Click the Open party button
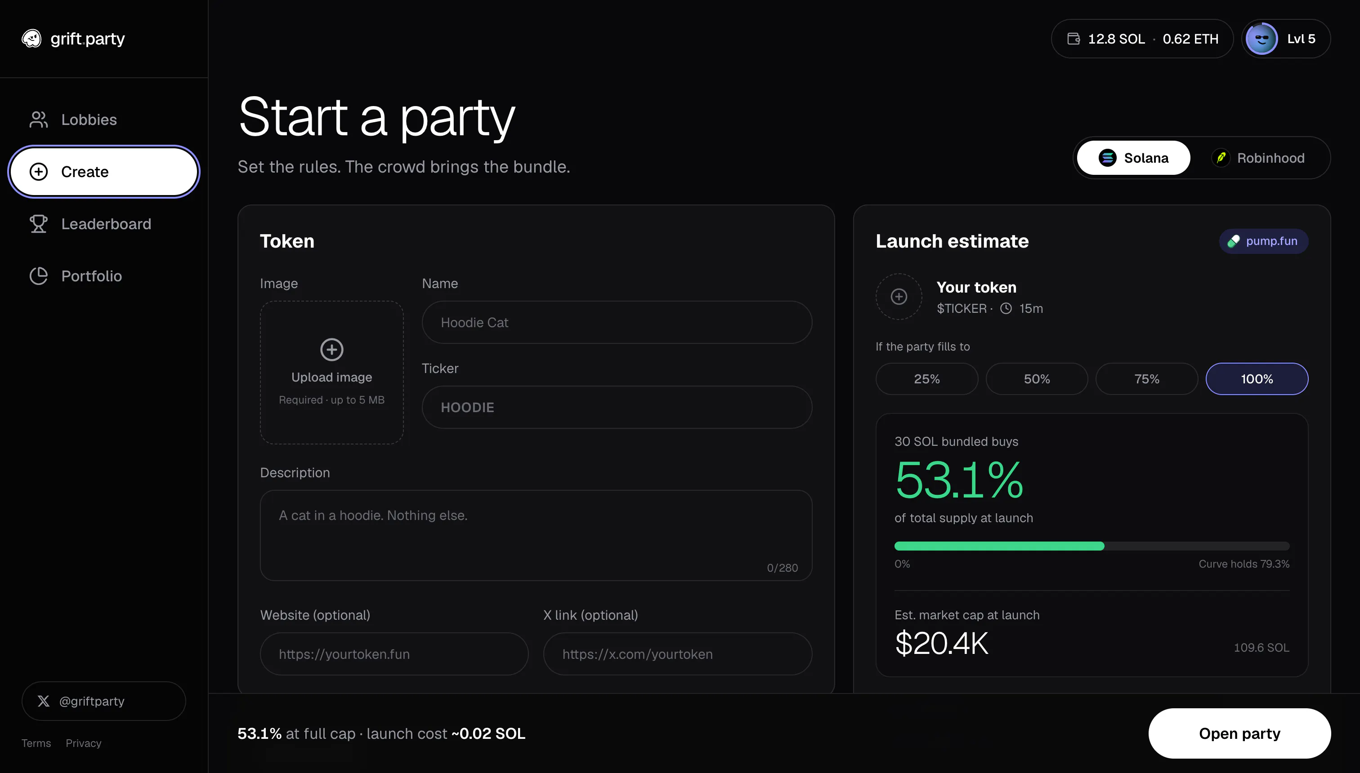Viewport: 1360px width, 773px height. (1239, 733)
